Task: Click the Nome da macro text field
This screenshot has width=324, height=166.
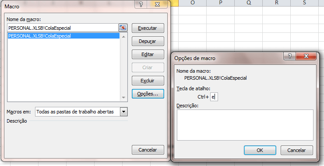Action: (x=63, y=28)
